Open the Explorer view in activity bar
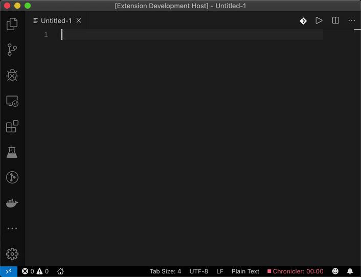Image resolution: width=361 pixels, height=277 pixels. [x=12, y=24]
